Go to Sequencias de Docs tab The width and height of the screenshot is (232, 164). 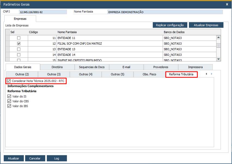pos(92,67)
